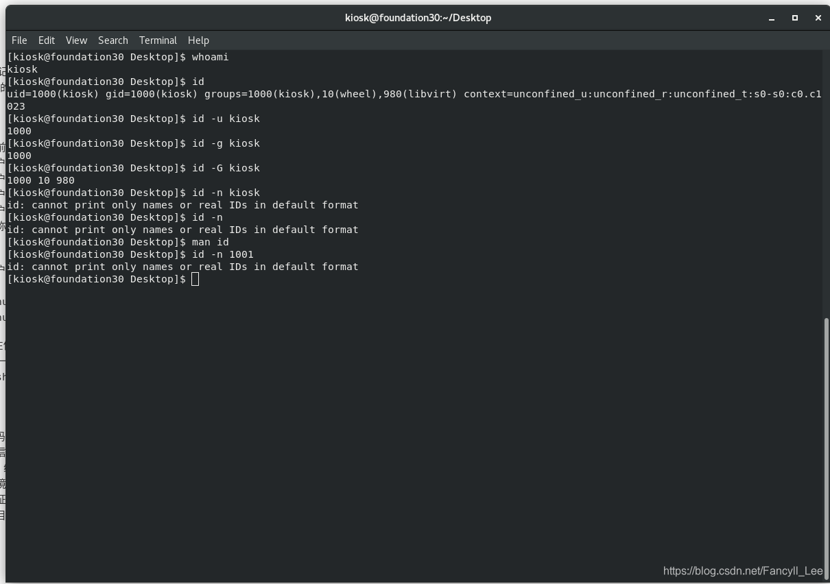Maximize the terminal window
830x584 pixels.
click(x=795, y=18)
